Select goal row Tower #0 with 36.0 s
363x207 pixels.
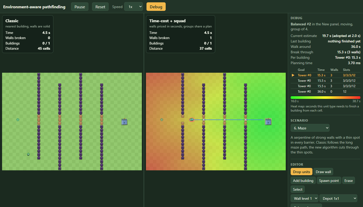(325, 92)
